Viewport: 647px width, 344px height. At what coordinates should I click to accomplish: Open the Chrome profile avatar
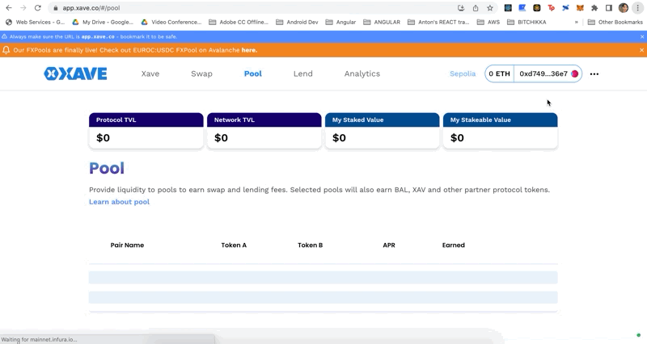(624, 8)
